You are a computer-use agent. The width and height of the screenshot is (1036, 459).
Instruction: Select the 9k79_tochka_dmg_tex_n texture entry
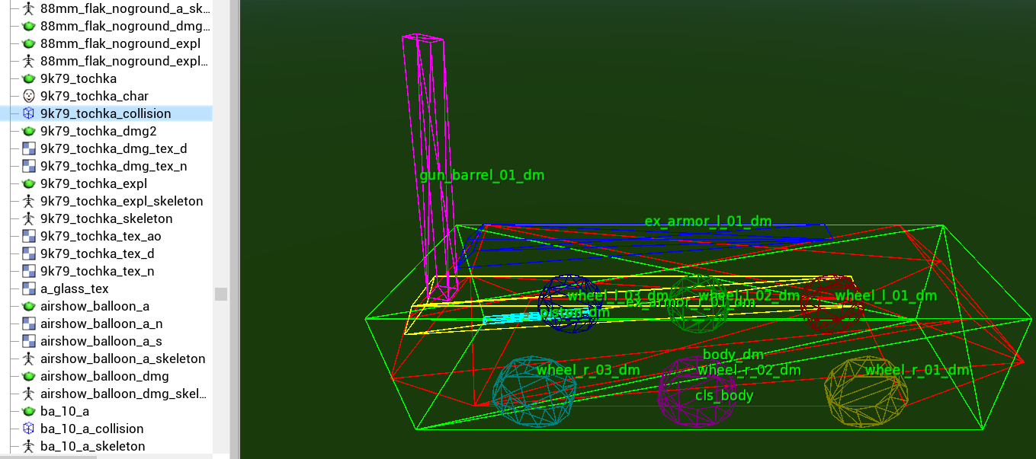[114, 166]
